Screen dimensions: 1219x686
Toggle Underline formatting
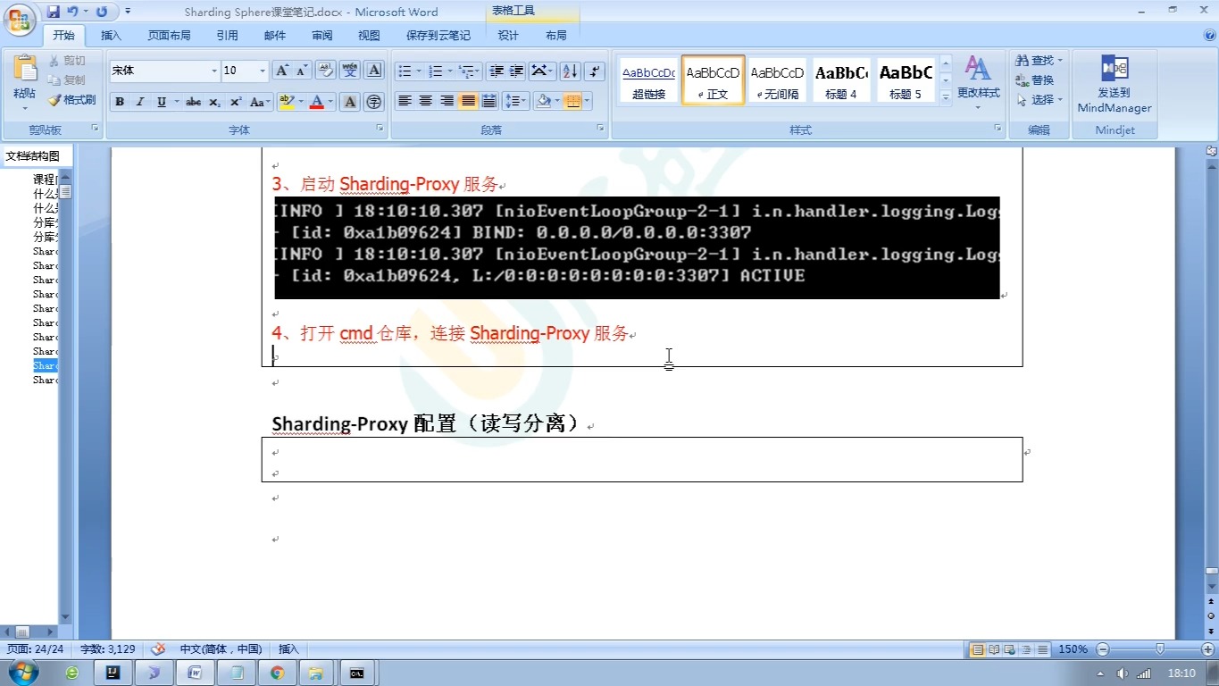pyautogui.click(x=162, y=102)
